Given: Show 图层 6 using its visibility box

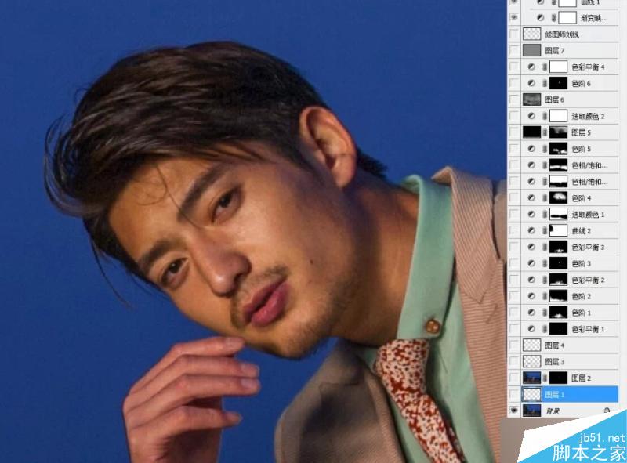Looking at the screenshot, I should pos(514,99).
